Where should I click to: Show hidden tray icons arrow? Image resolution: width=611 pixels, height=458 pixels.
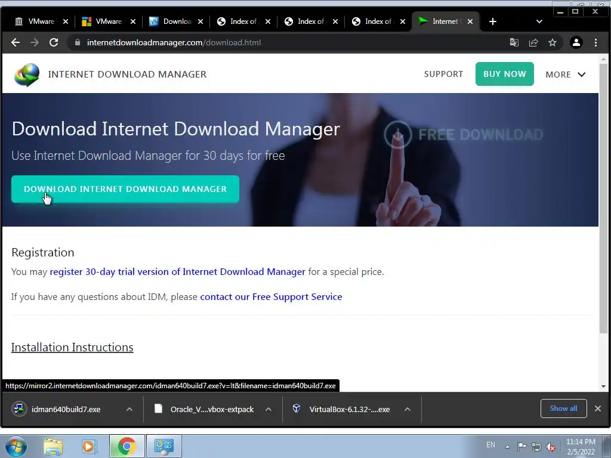(x=507, y=447)
